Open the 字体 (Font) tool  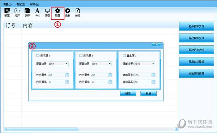coord(37,12)
